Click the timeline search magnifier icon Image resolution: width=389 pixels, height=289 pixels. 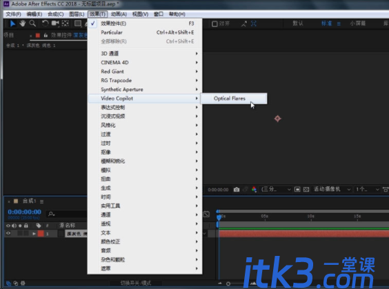coord(51,214)
